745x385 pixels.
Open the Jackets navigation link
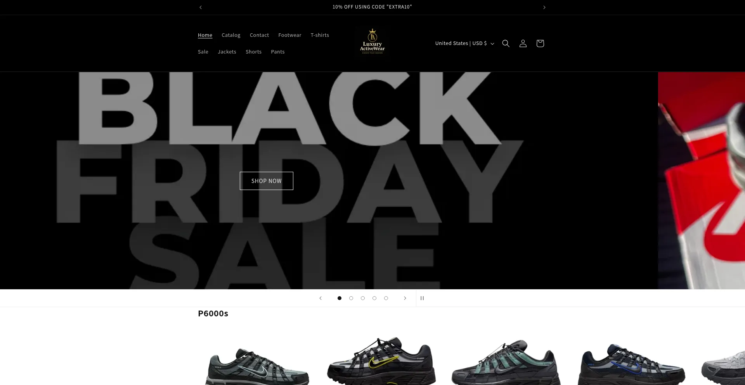click(x=227, y=52)
